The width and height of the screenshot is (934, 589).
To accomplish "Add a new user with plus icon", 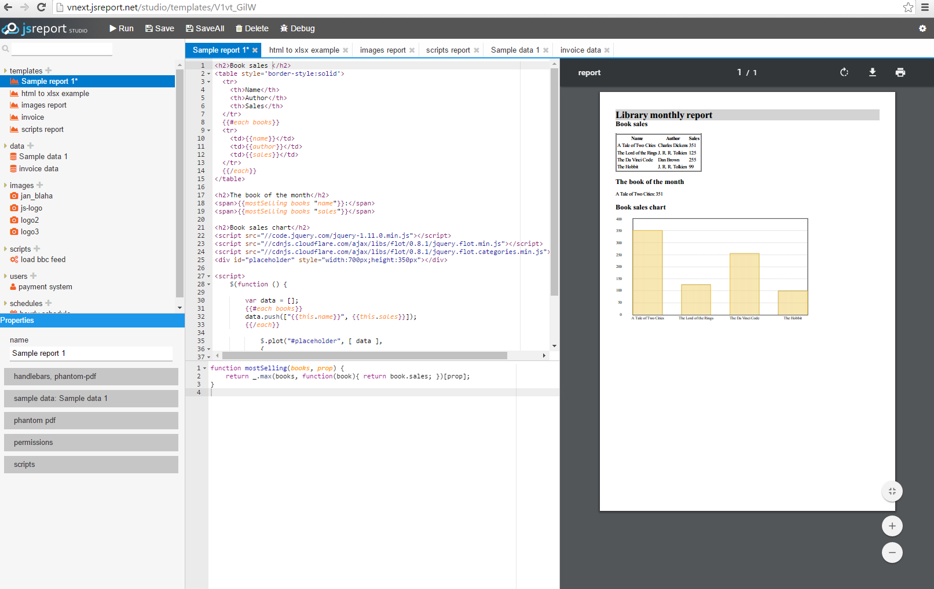I will pos(34,276).
